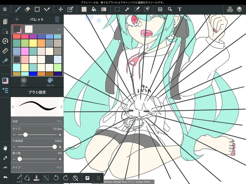Open the document pages icon in sidebar
This screenshot has width=246, height=184.
pos(5,22)
